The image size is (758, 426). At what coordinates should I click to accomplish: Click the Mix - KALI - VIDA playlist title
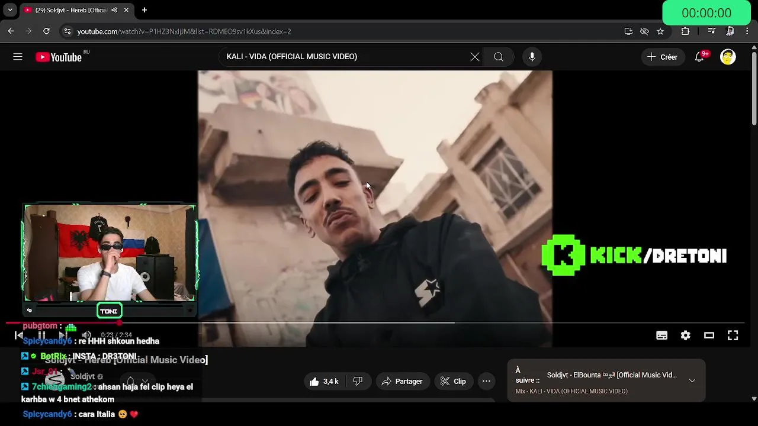(571, 392)
